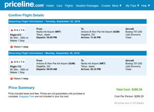This screenshot has height=112, width=154.
Task: Click the priceline.com logo
Action: point(24,4)
